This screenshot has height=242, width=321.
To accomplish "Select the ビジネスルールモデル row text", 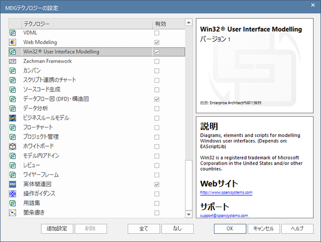I will (46, 118).
